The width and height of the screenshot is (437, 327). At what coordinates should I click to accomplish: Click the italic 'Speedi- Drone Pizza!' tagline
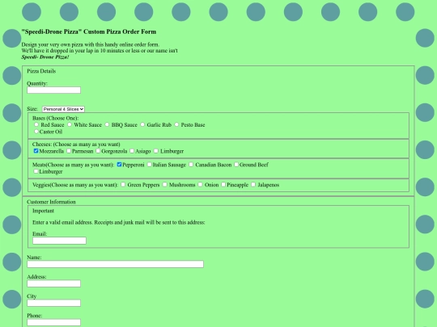(45, 57)
